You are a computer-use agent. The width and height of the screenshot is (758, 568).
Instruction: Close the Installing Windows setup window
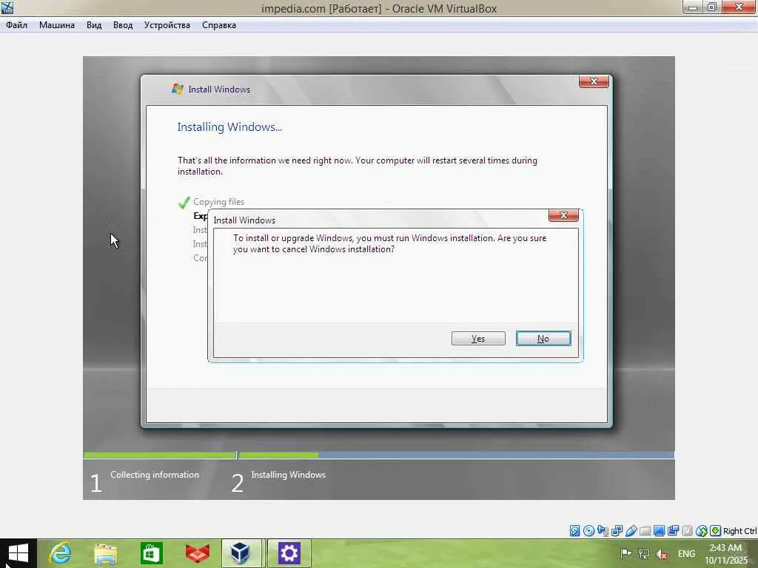tap(594, 81)
